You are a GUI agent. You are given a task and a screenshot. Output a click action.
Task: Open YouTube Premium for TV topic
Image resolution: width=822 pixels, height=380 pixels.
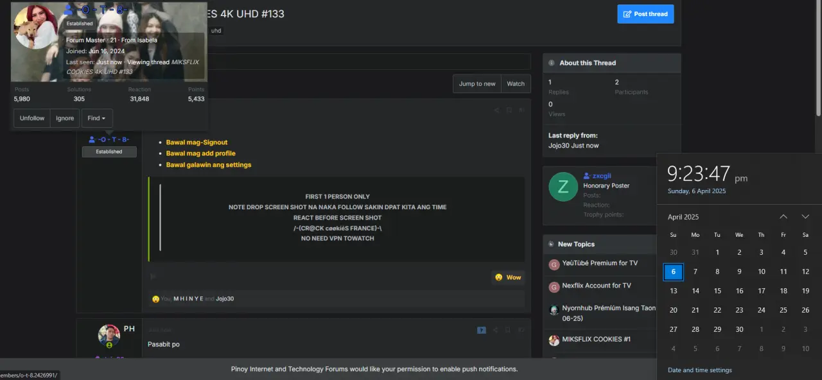coord(600,263)
